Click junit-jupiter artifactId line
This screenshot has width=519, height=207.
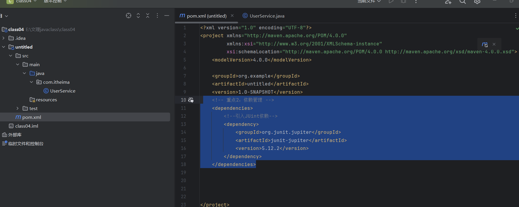pos(291,140)
